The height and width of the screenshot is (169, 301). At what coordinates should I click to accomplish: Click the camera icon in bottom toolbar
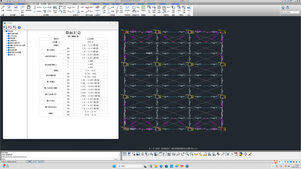227,154
